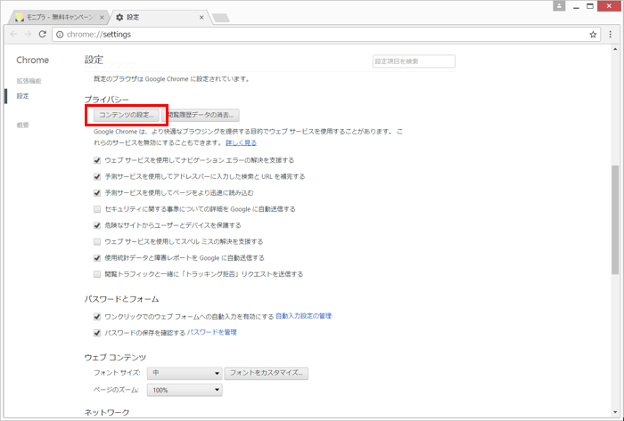624x421 pixels.
Task: Open the 詳しく見る link
Action: (242, 142)
